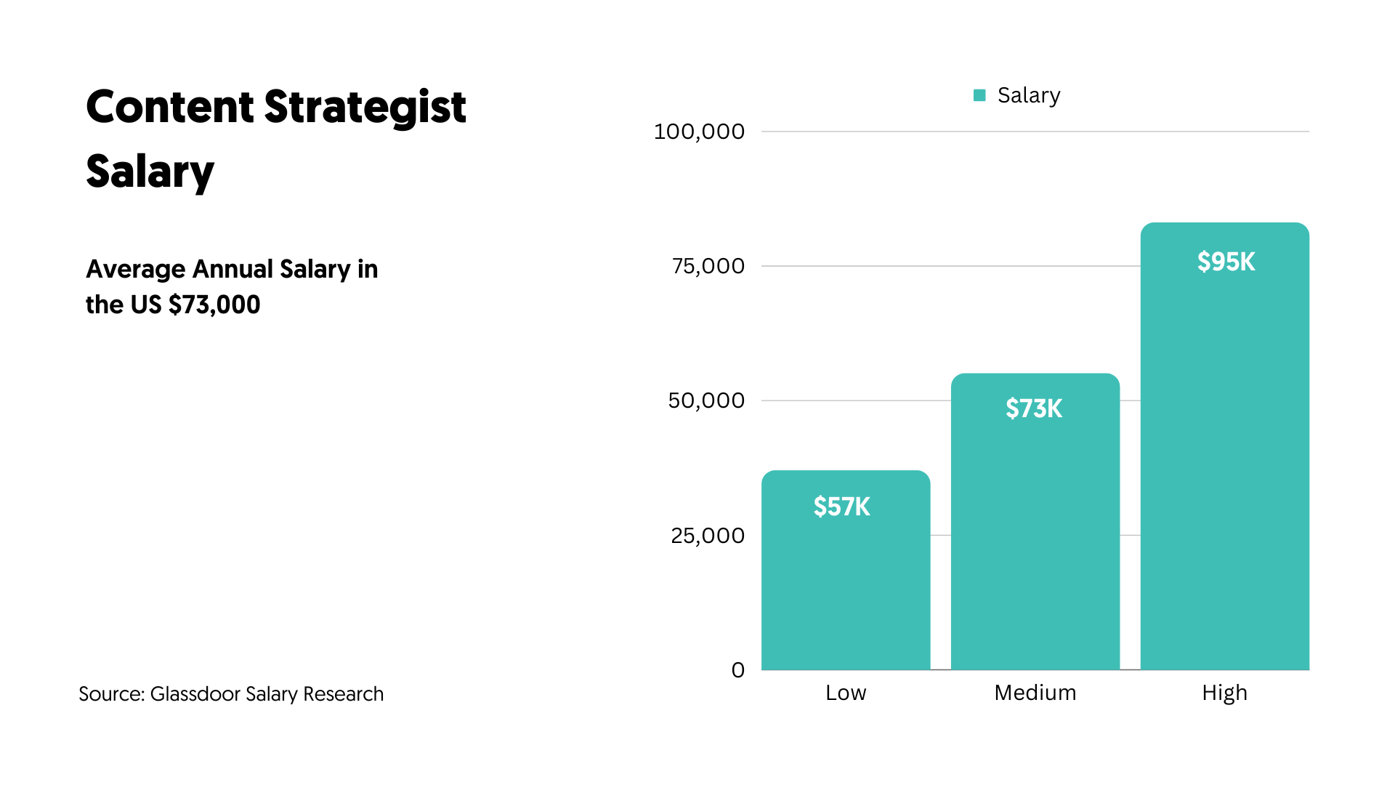Click the High x-axis category label

[1225, 693]
